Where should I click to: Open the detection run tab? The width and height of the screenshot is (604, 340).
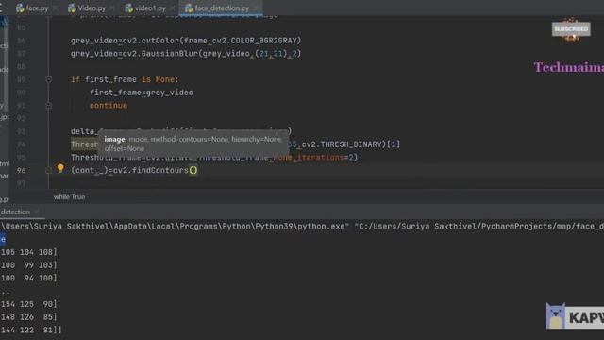click(x=15, y=212)
